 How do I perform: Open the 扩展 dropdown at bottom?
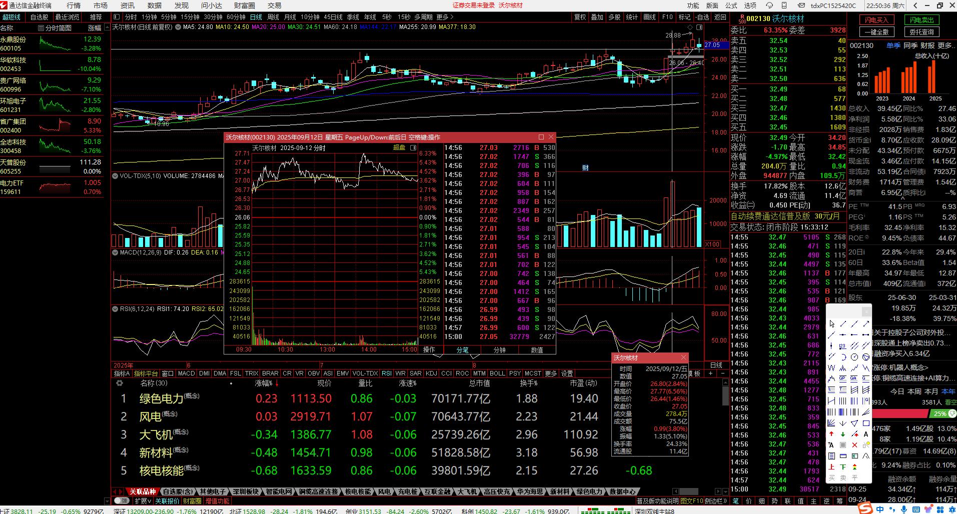pyautogui.click(x=143, y=500)
